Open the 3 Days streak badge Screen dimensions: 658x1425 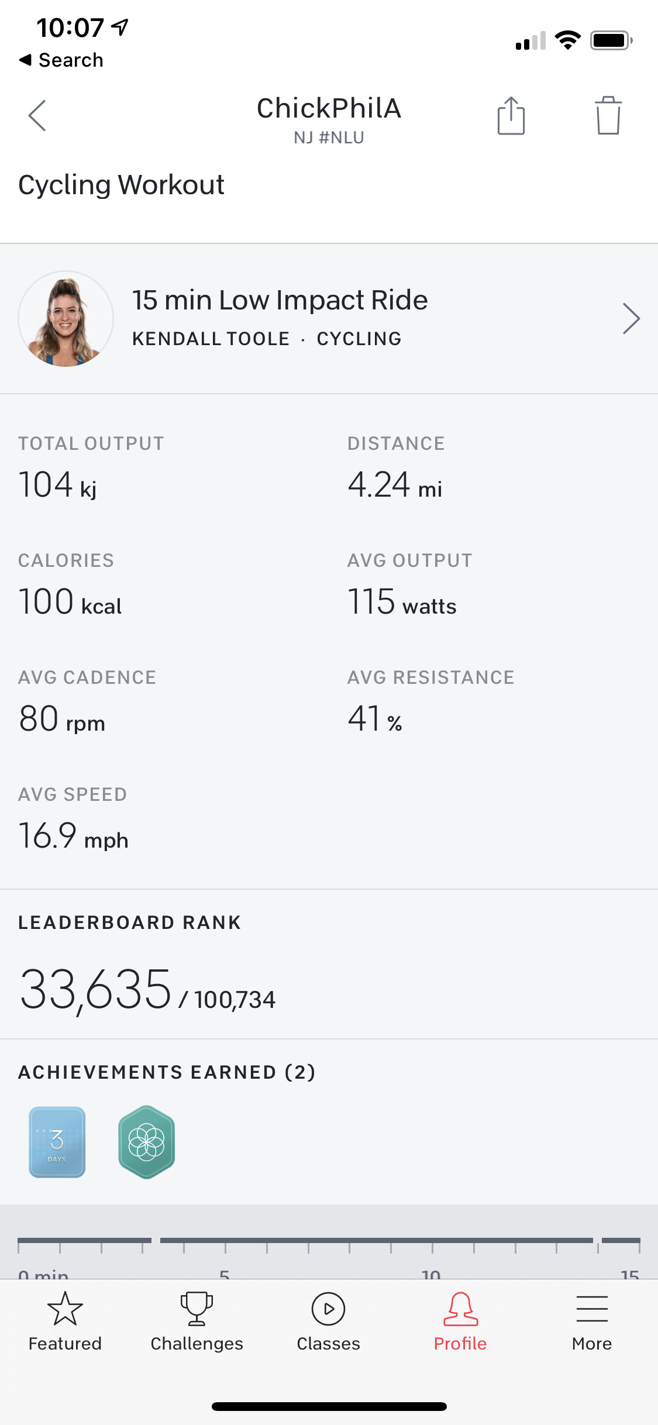point(57,1141)
